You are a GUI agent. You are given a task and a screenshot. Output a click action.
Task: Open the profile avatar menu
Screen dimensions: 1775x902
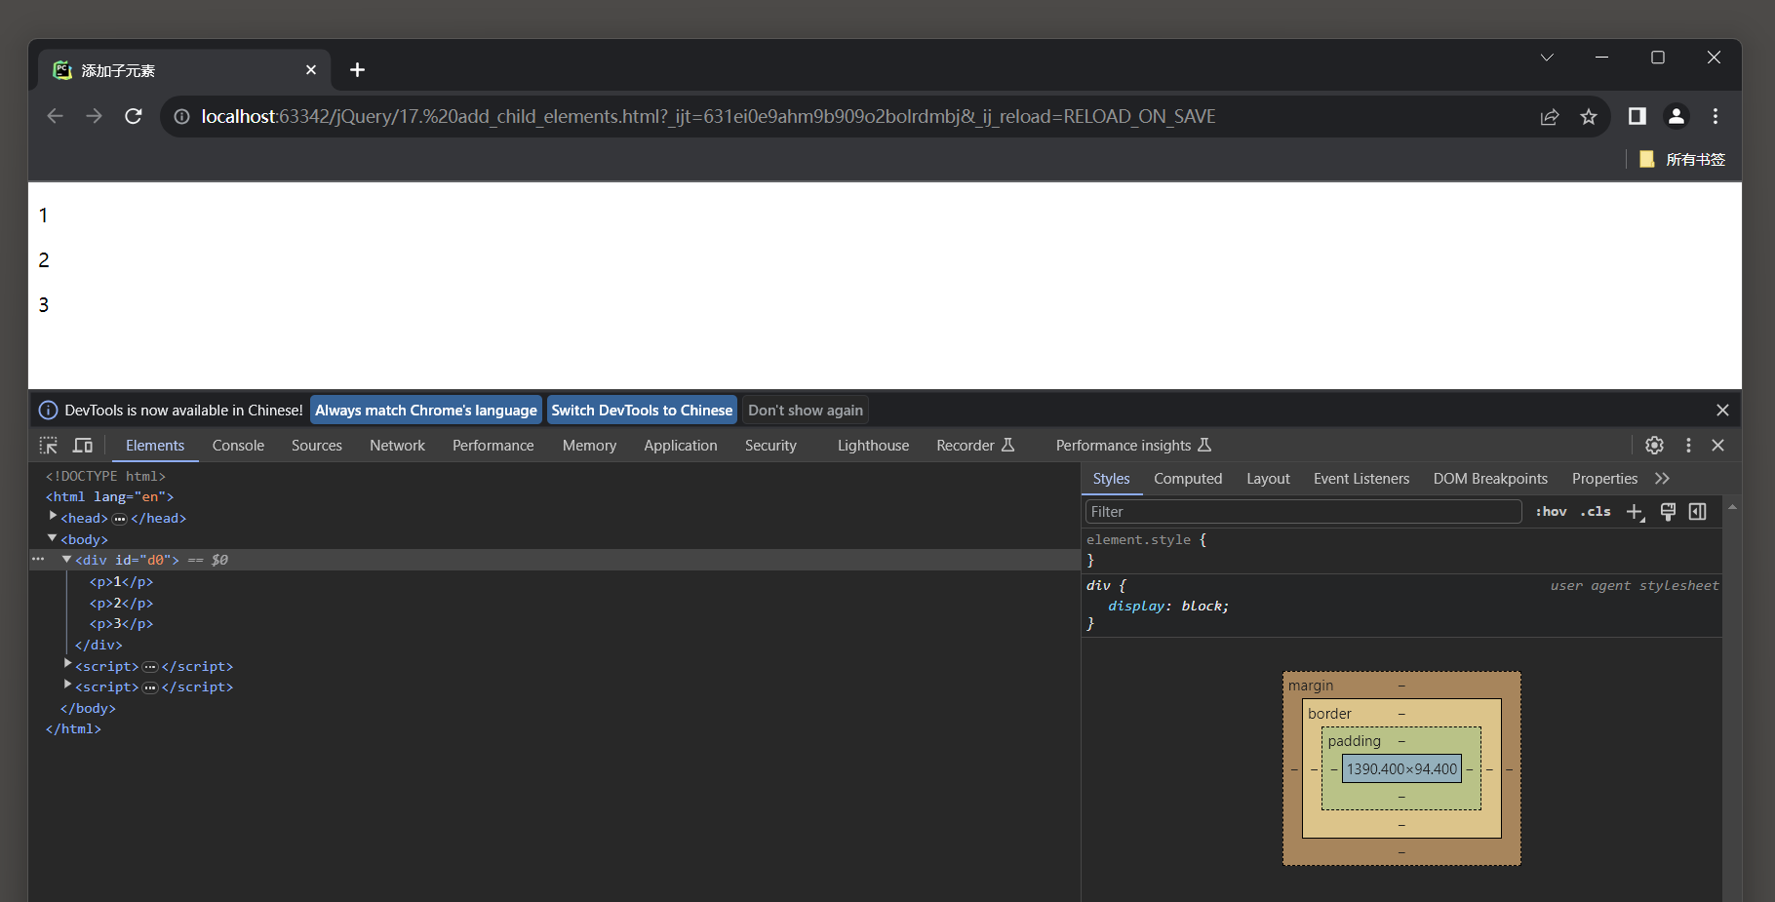[x=1676, y=116]
